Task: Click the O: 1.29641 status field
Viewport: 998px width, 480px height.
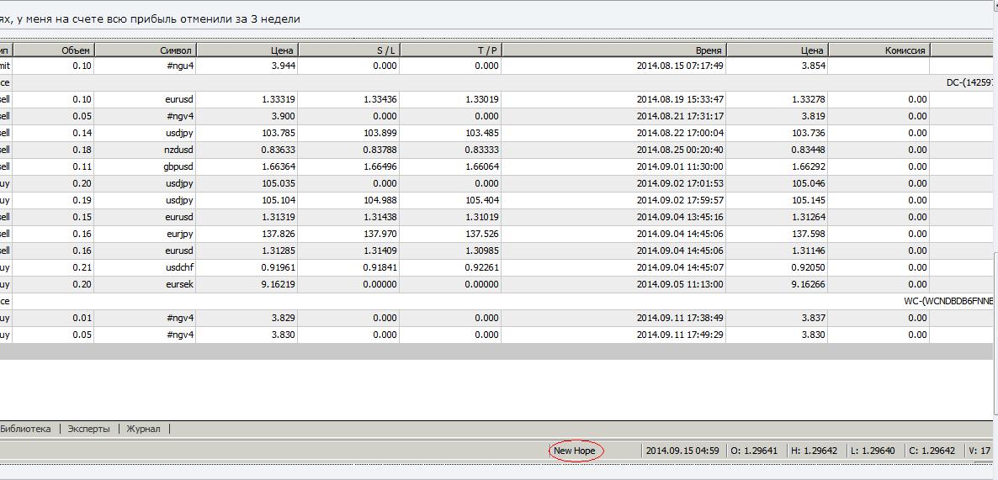Action: coord(754,451)
